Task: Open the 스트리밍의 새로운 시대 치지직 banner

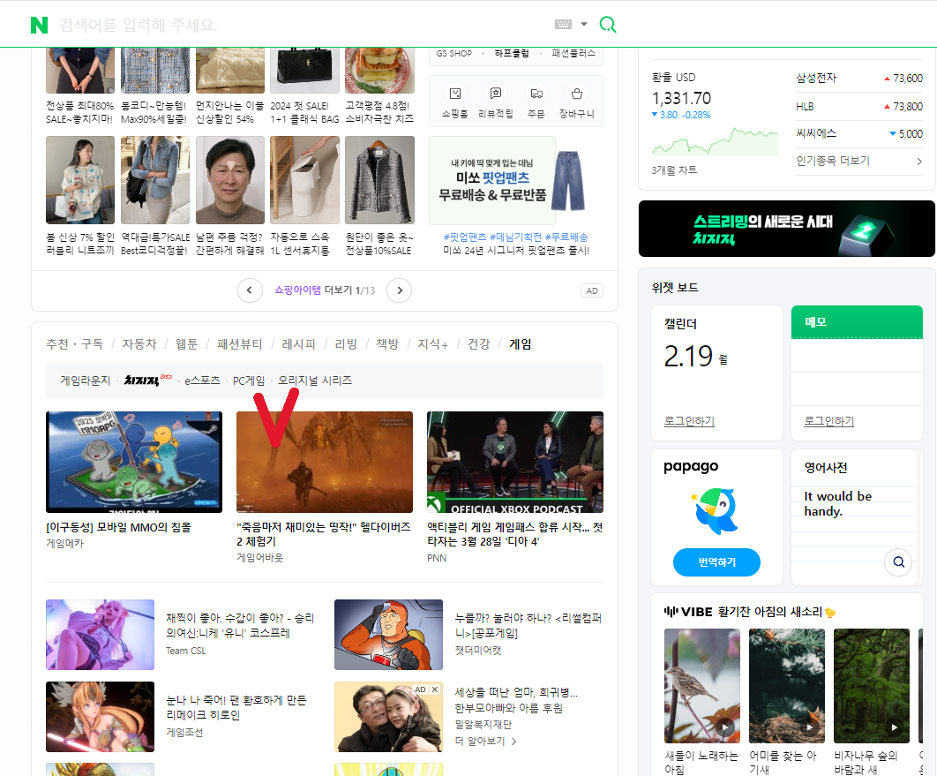Action: coord(786,229)
